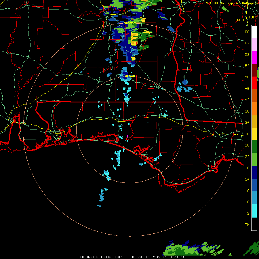Image resolution: width=259 pixels, height=259 pixels.
Task: Click the legend value 58
Action: click(247, 54)
